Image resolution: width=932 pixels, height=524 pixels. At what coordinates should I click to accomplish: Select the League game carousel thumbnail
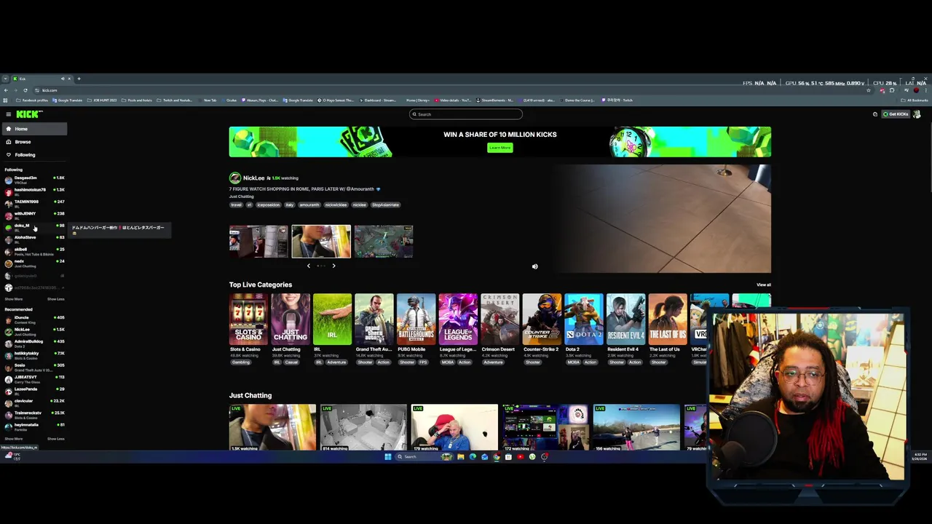coord(384,242)
